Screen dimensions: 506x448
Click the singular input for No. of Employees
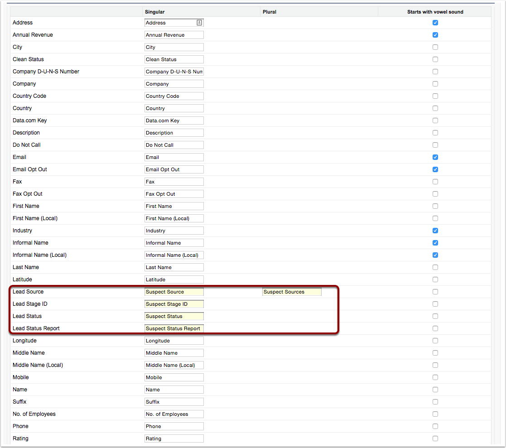(x=173, y=414)
